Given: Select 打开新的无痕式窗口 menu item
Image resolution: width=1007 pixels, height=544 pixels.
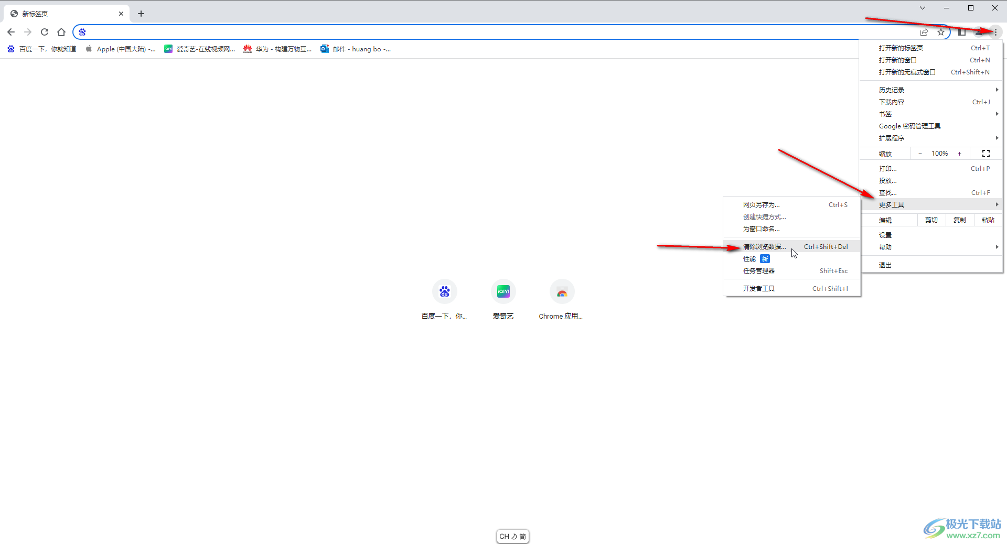Looking at the screenshot, I should pyautogui.click(x=931, y=72).
